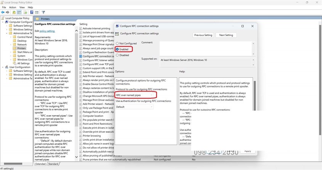Select the Printer browsing setting row
The height and width of the screenshot is (170, 322).
pyautogui.click(x=91, y=136)
